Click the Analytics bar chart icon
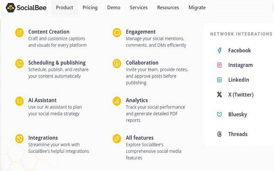274x171 pixels. 117,101
